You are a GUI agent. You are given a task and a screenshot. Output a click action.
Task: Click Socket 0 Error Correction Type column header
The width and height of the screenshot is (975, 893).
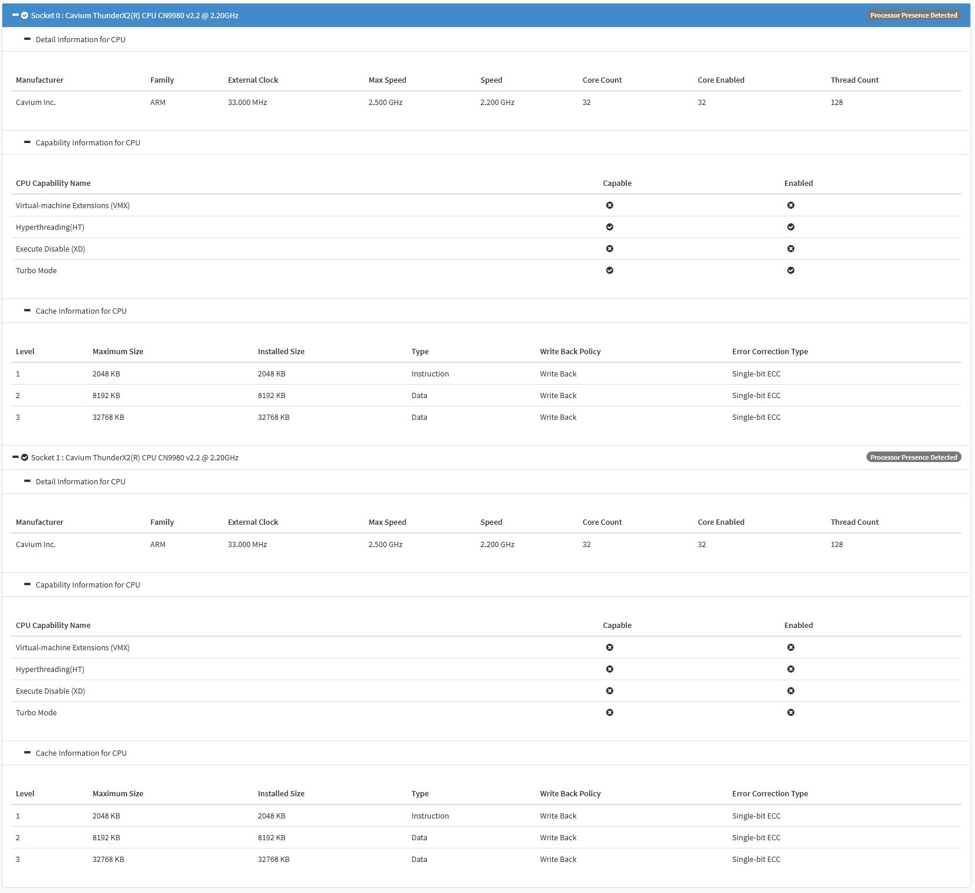(x=770, y=352)
